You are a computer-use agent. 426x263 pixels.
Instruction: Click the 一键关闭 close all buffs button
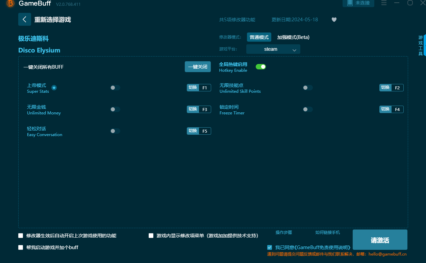click(198, 67)
